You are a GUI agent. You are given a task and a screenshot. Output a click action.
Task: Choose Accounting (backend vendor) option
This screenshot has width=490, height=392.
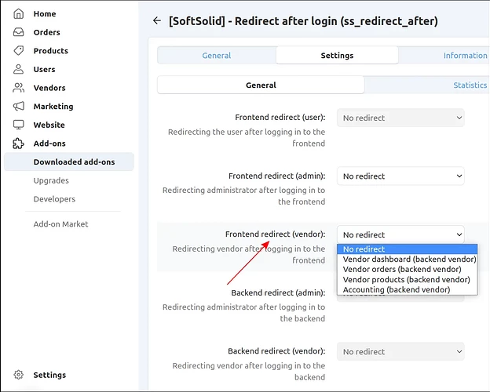tap(408, 289)
